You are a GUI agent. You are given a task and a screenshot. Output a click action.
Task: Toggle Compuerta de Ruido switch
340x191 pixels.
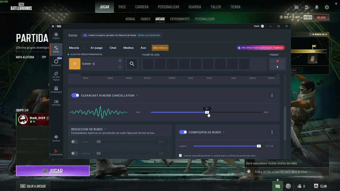tap(183, 132)
